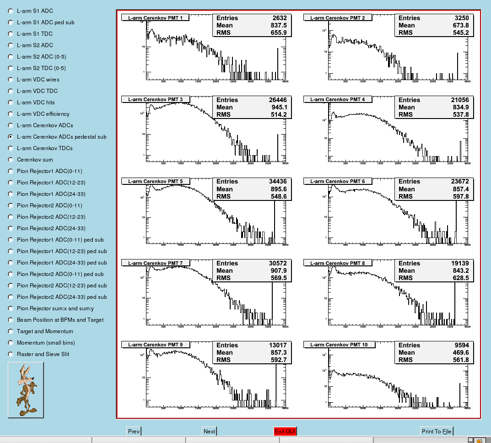Click the PMT 4 stats box showing 21056 entries
Image resolution: width=491 pixels, height=443 pixels.
434,107
